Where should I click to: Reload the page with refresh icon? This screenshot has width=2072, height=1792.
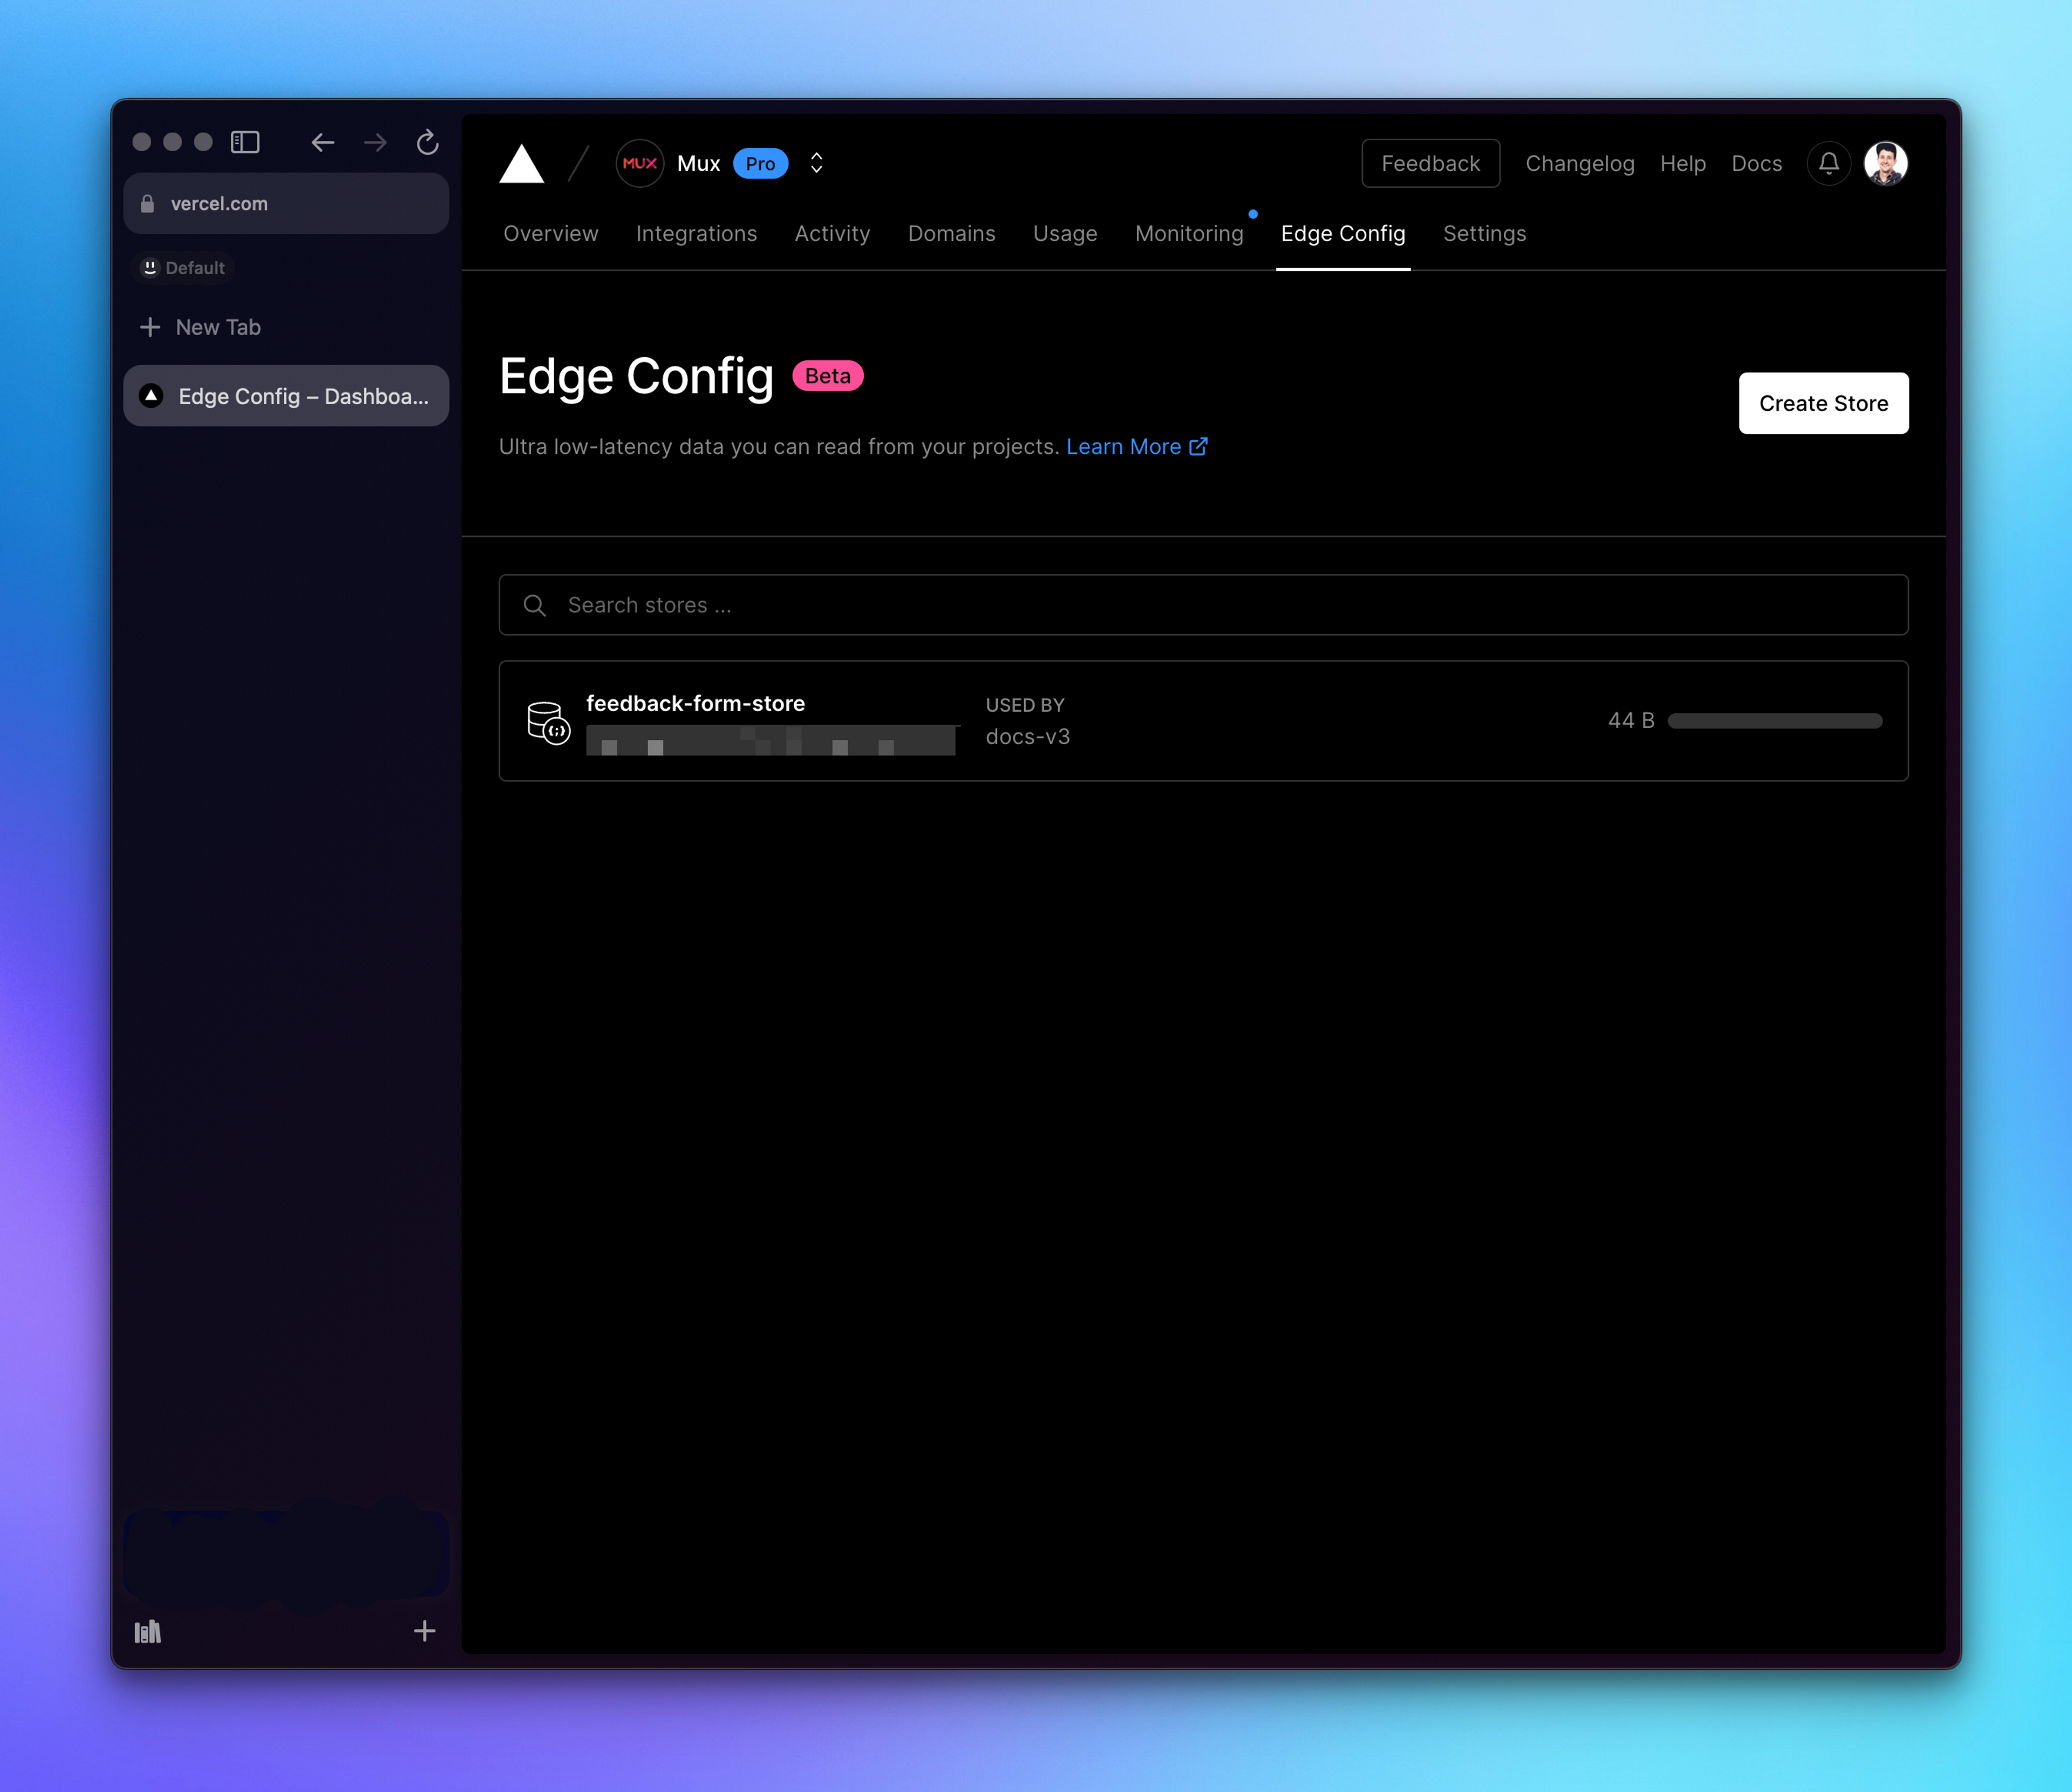pyautogui.click(x=427, y=143)
